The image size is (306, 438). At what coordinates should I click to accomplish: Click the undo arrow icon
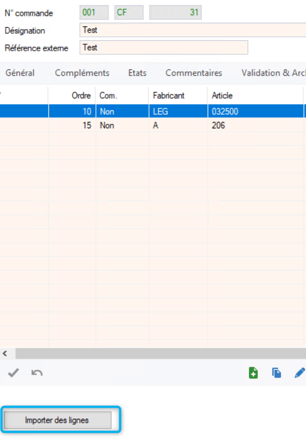[x=37, y=373]
